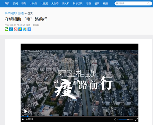Open the 直播 navigation item

[x=105, y=4]
